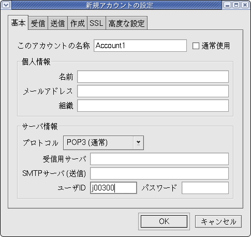251x237 pixels.
Task: Minimize the 新規アカウントの設定 window
Action: (227, 5)
